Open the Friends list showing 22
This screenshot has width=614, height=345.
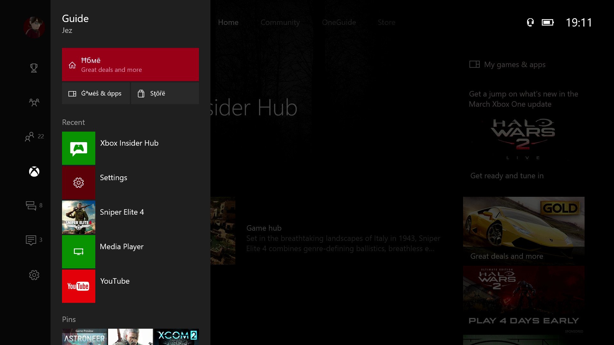[34, 137]
